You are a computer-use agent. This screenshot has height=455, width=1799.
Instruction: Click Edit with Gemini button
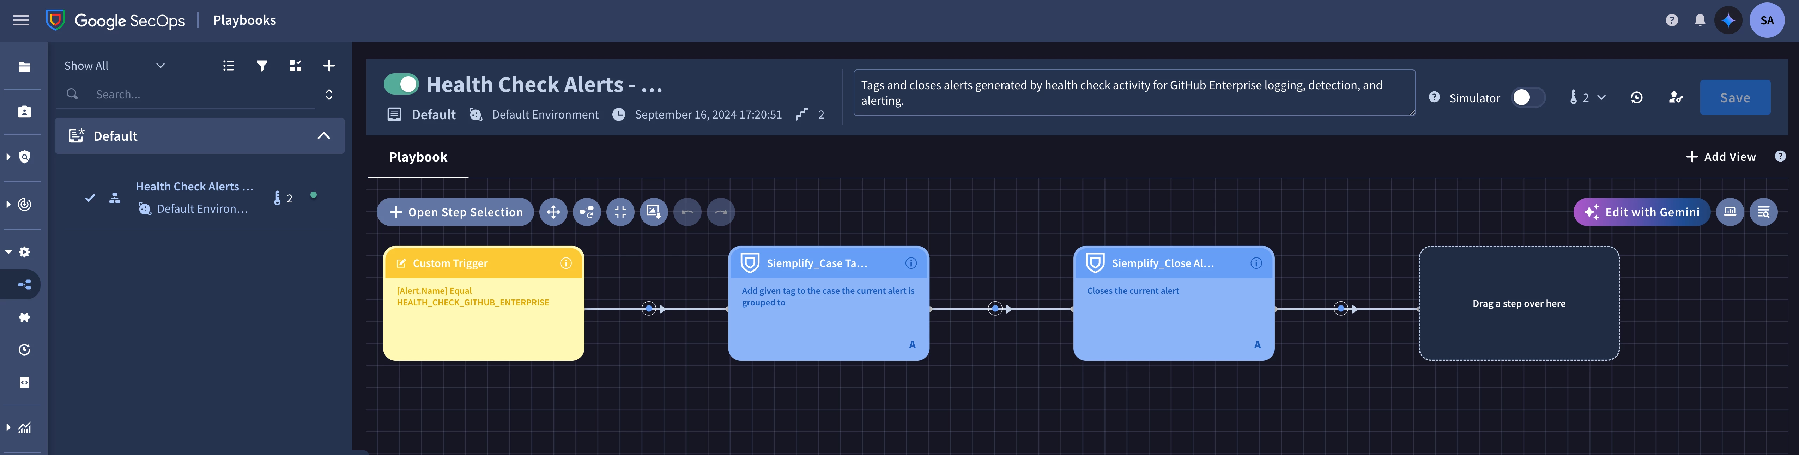[1641, 212]
